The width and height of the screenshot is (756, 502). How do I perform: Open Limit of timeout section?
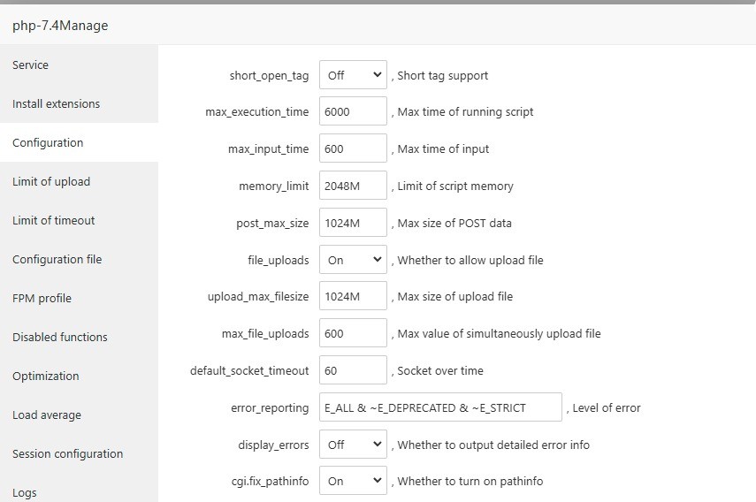coord(53,220)
